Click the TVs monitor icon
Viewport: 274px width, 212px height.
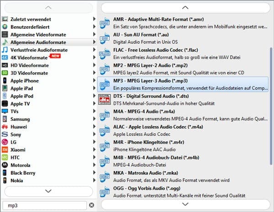pos(5,111)
